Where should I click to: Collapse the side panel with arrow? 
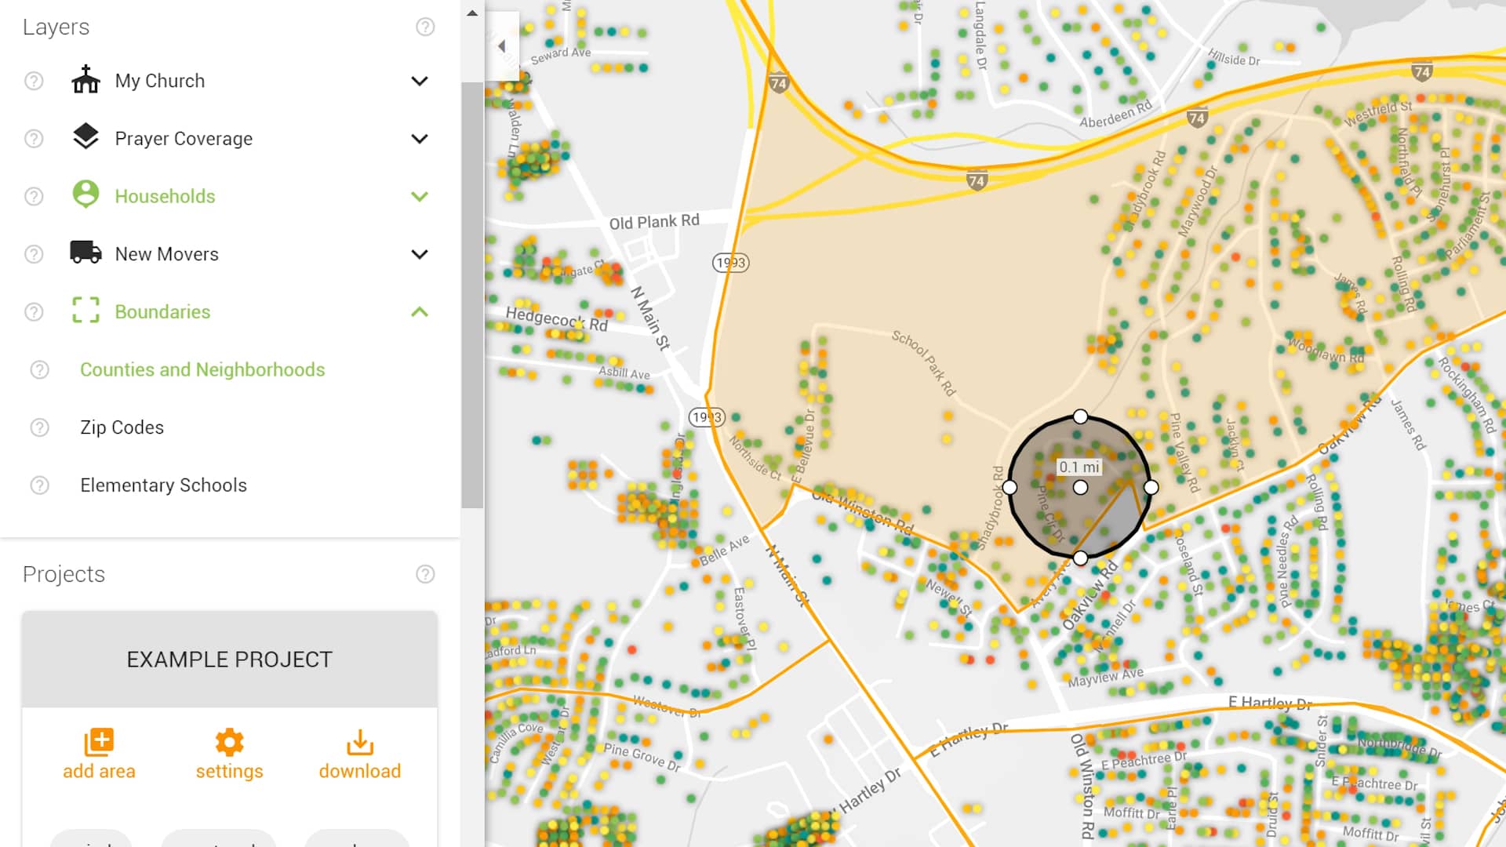click(x=502, y=46)
